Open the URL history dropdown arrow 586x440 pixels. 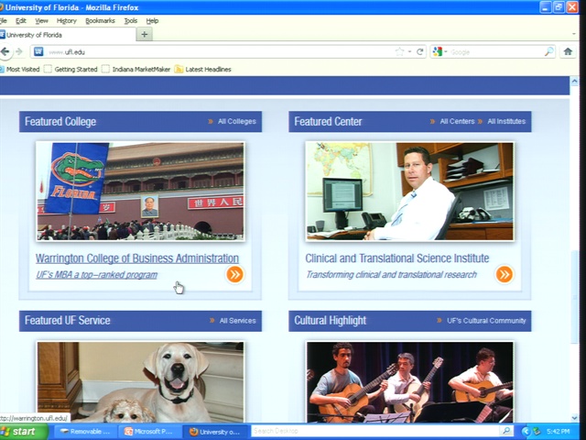[409, 51]
